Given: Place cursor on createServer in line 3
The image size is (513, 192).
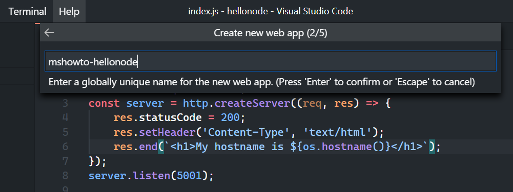Looking at the screenshot, I should (252, 104).
